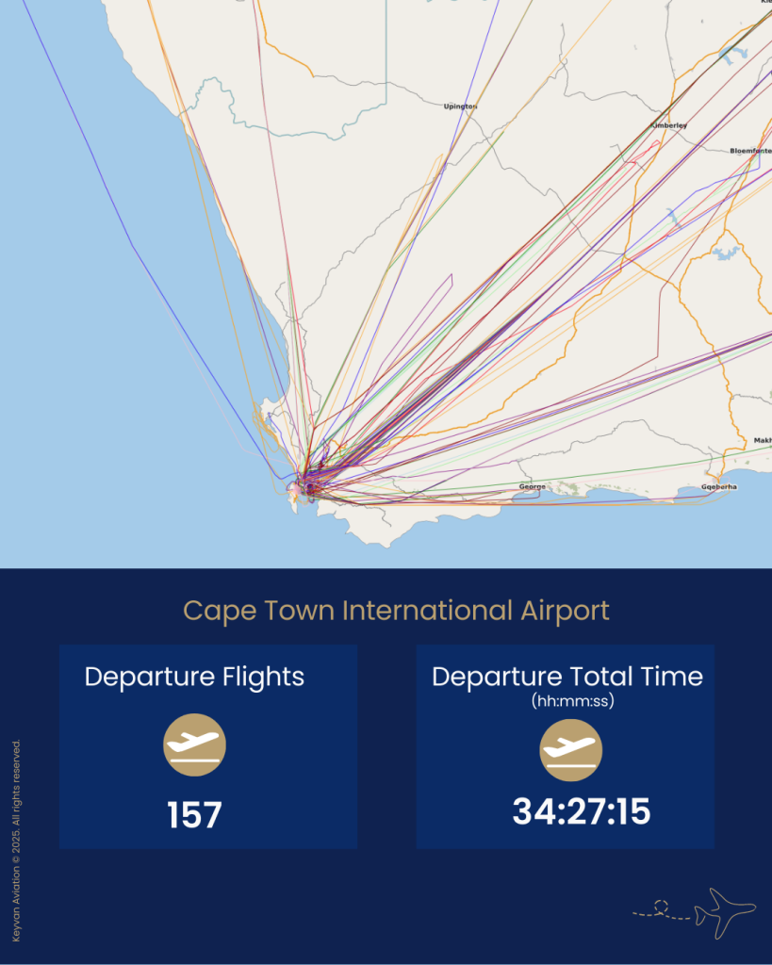Screen dimensions: 772x965
Task: Click the George town label on map
Action: pos(532,486)
